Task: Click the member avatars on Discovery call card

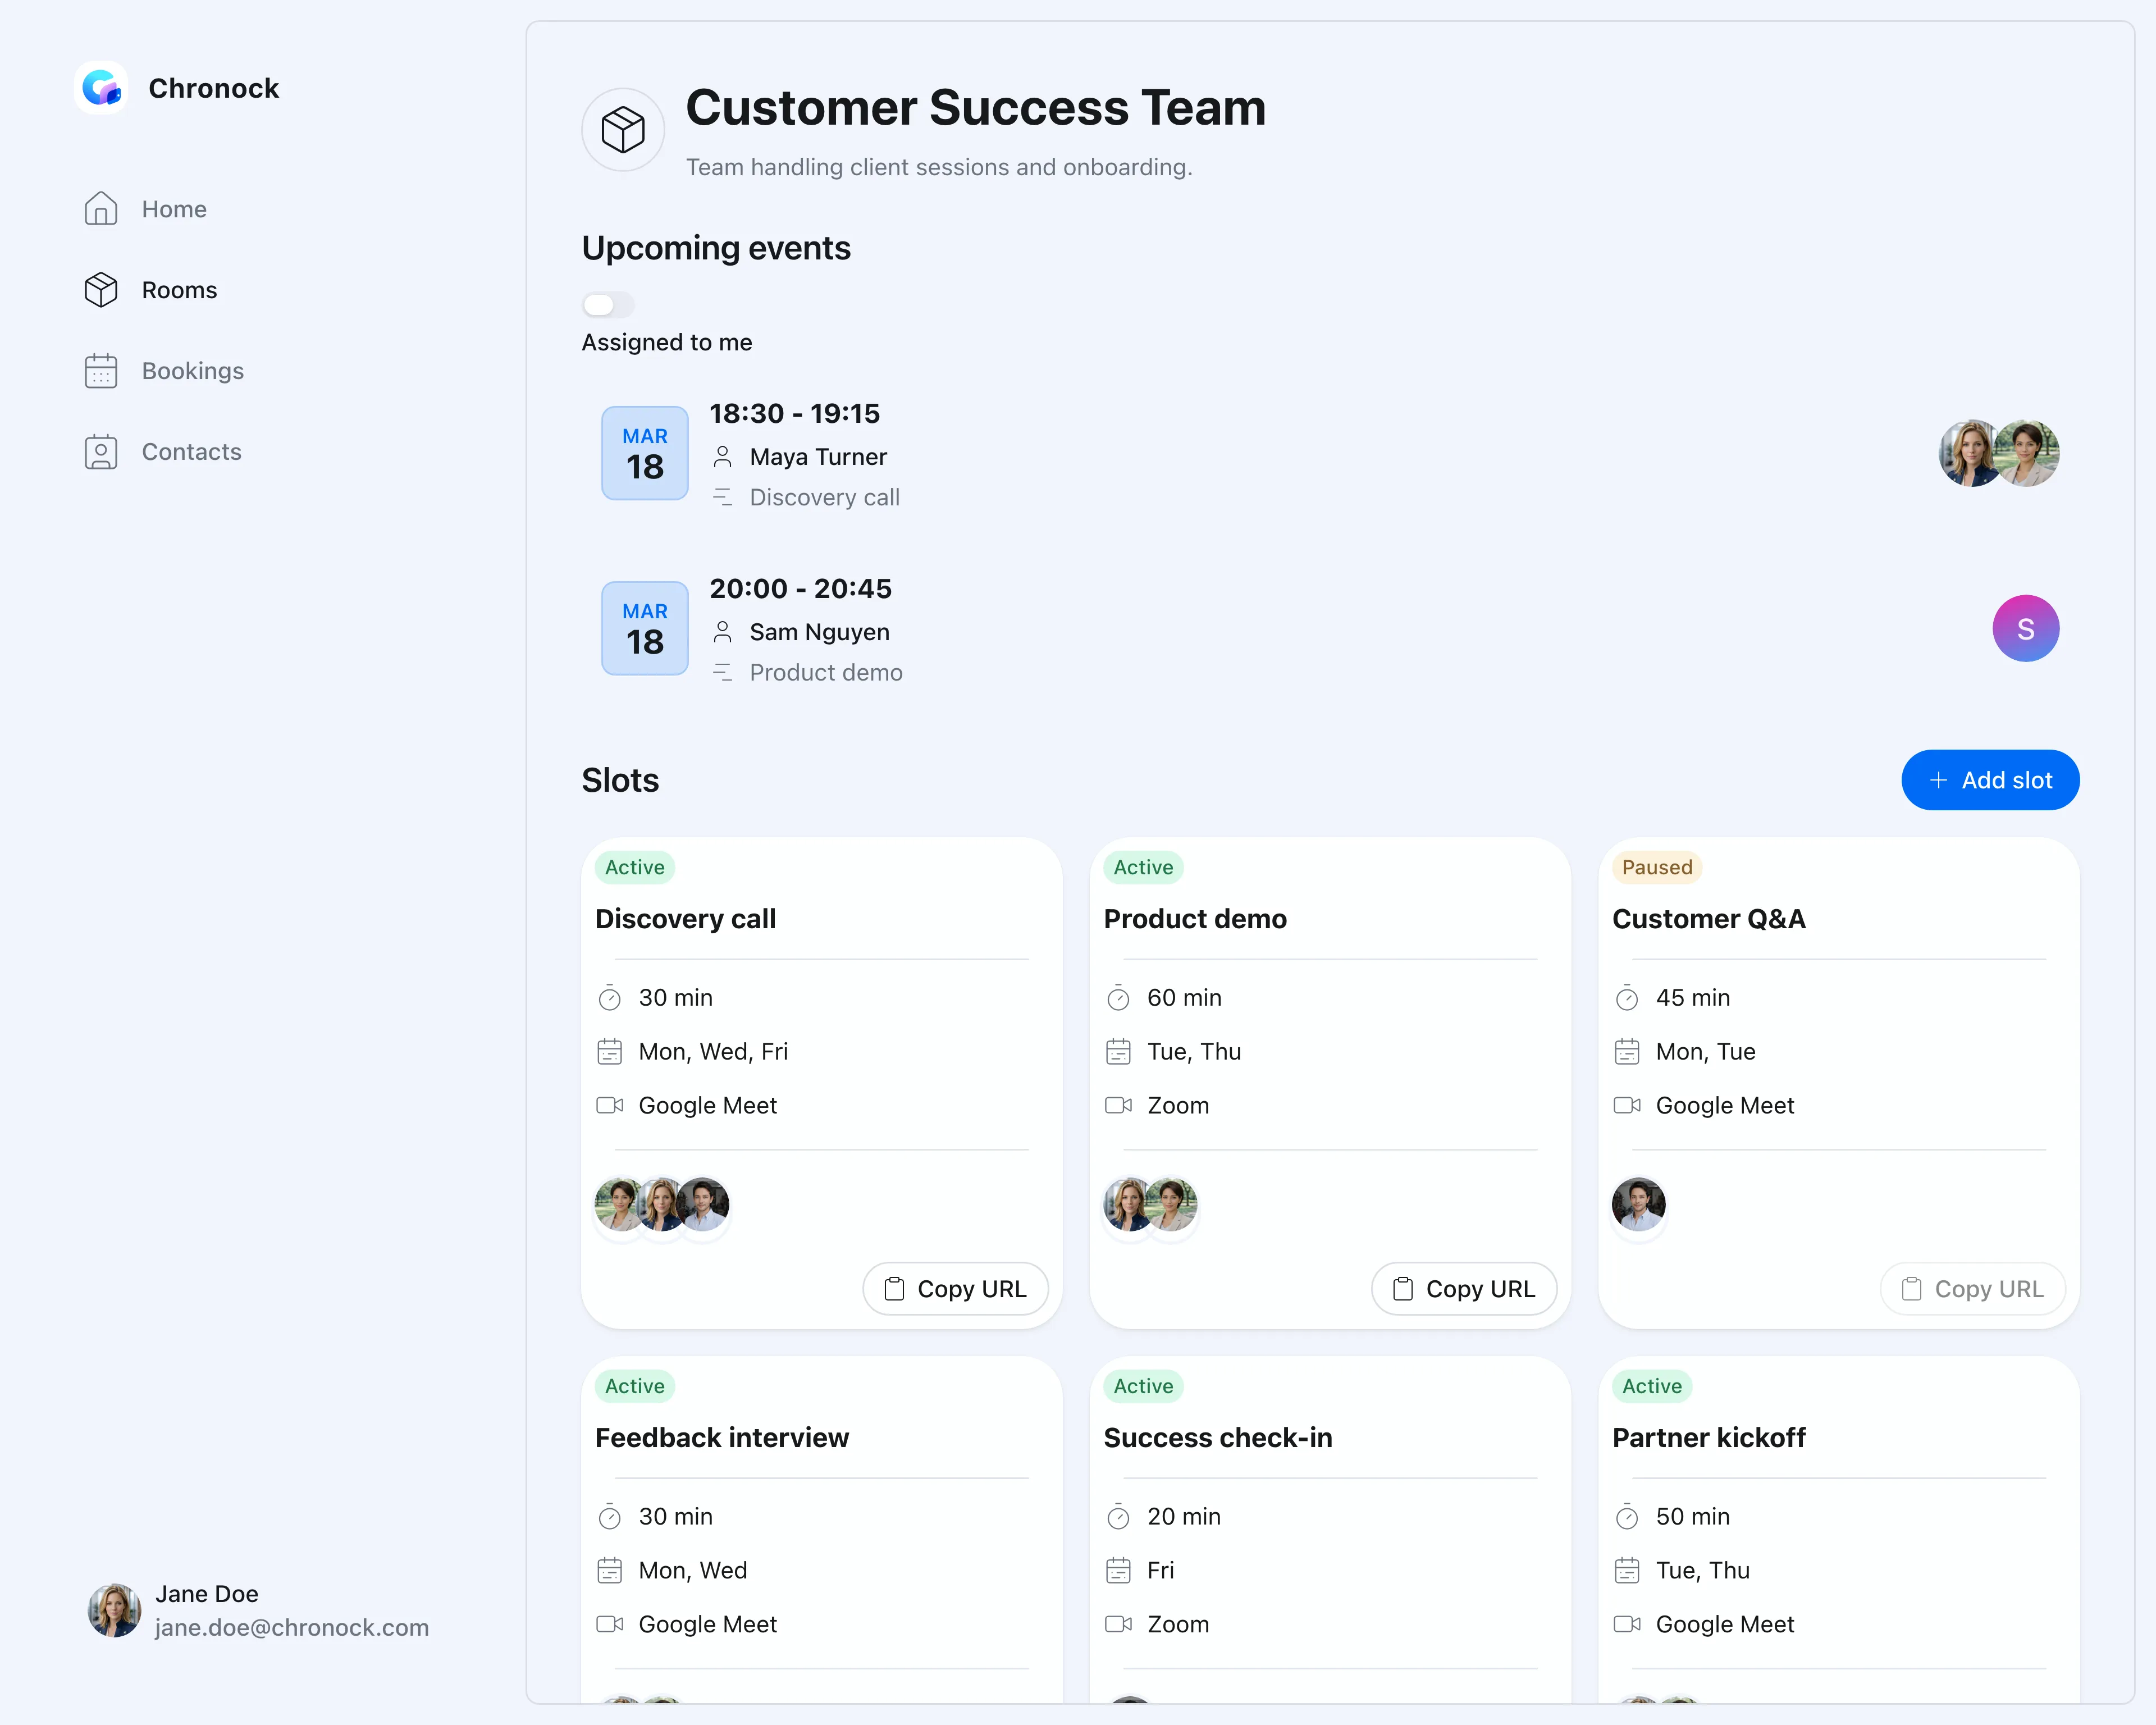Action: (662, 1204)
